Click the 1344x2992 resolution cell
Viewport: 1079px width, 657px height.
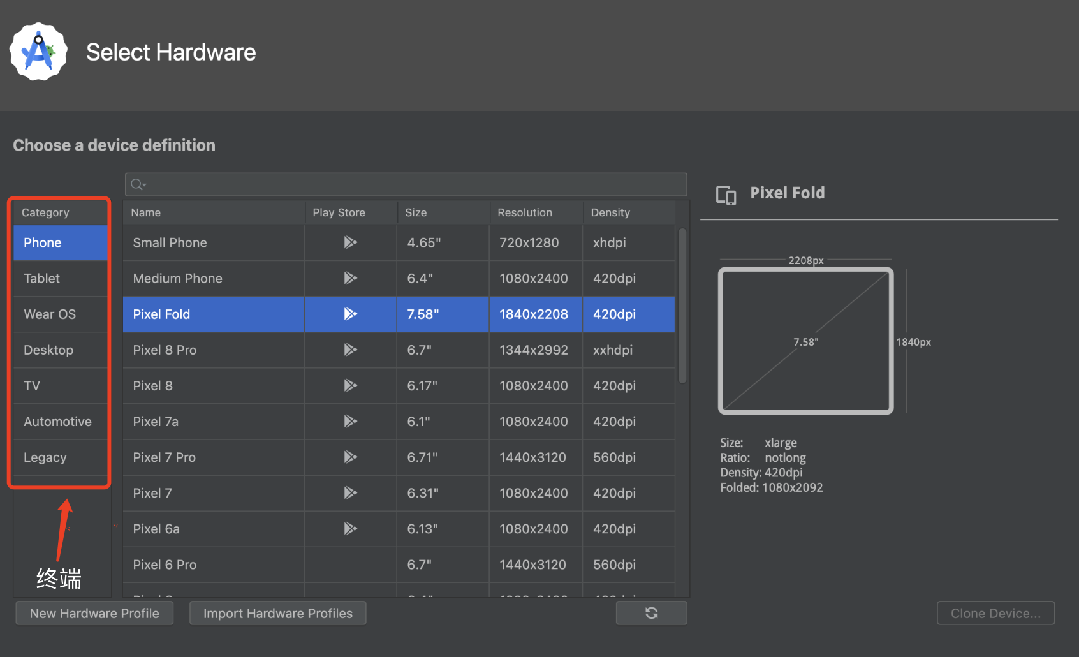(x=536, y=350)
